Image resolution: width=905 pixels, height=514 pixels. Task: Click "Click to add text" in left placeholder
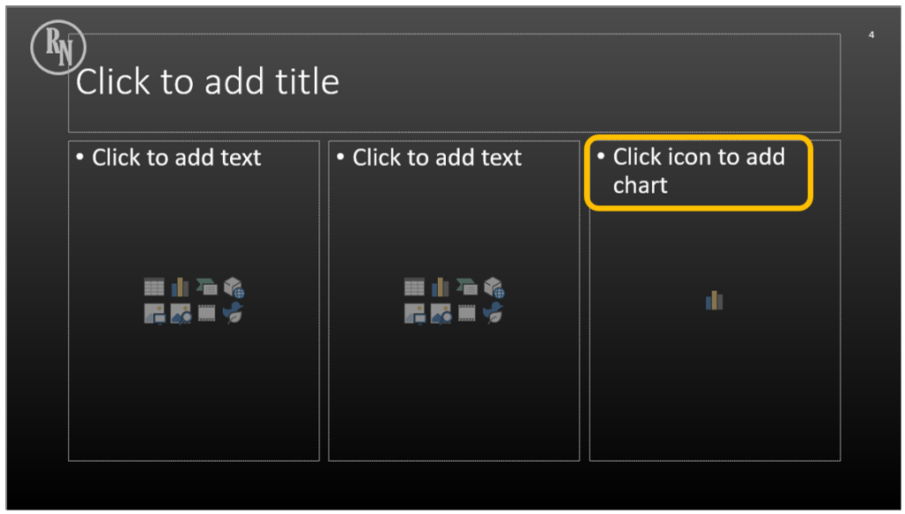pyautogui.click(x=176, y=157)
